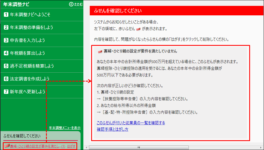Screen dimensions: 264x150
Task: Click the red sticky note icon in the bottom-left list
Action: coord(7,146)
